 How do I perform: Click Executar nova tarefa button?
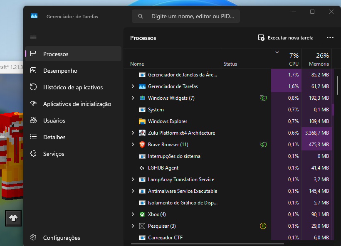(286, 38)
